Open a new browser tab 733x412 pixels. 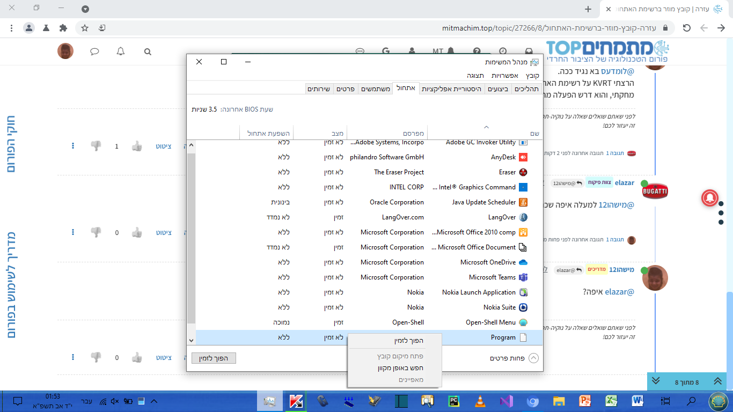click(588, 9)
